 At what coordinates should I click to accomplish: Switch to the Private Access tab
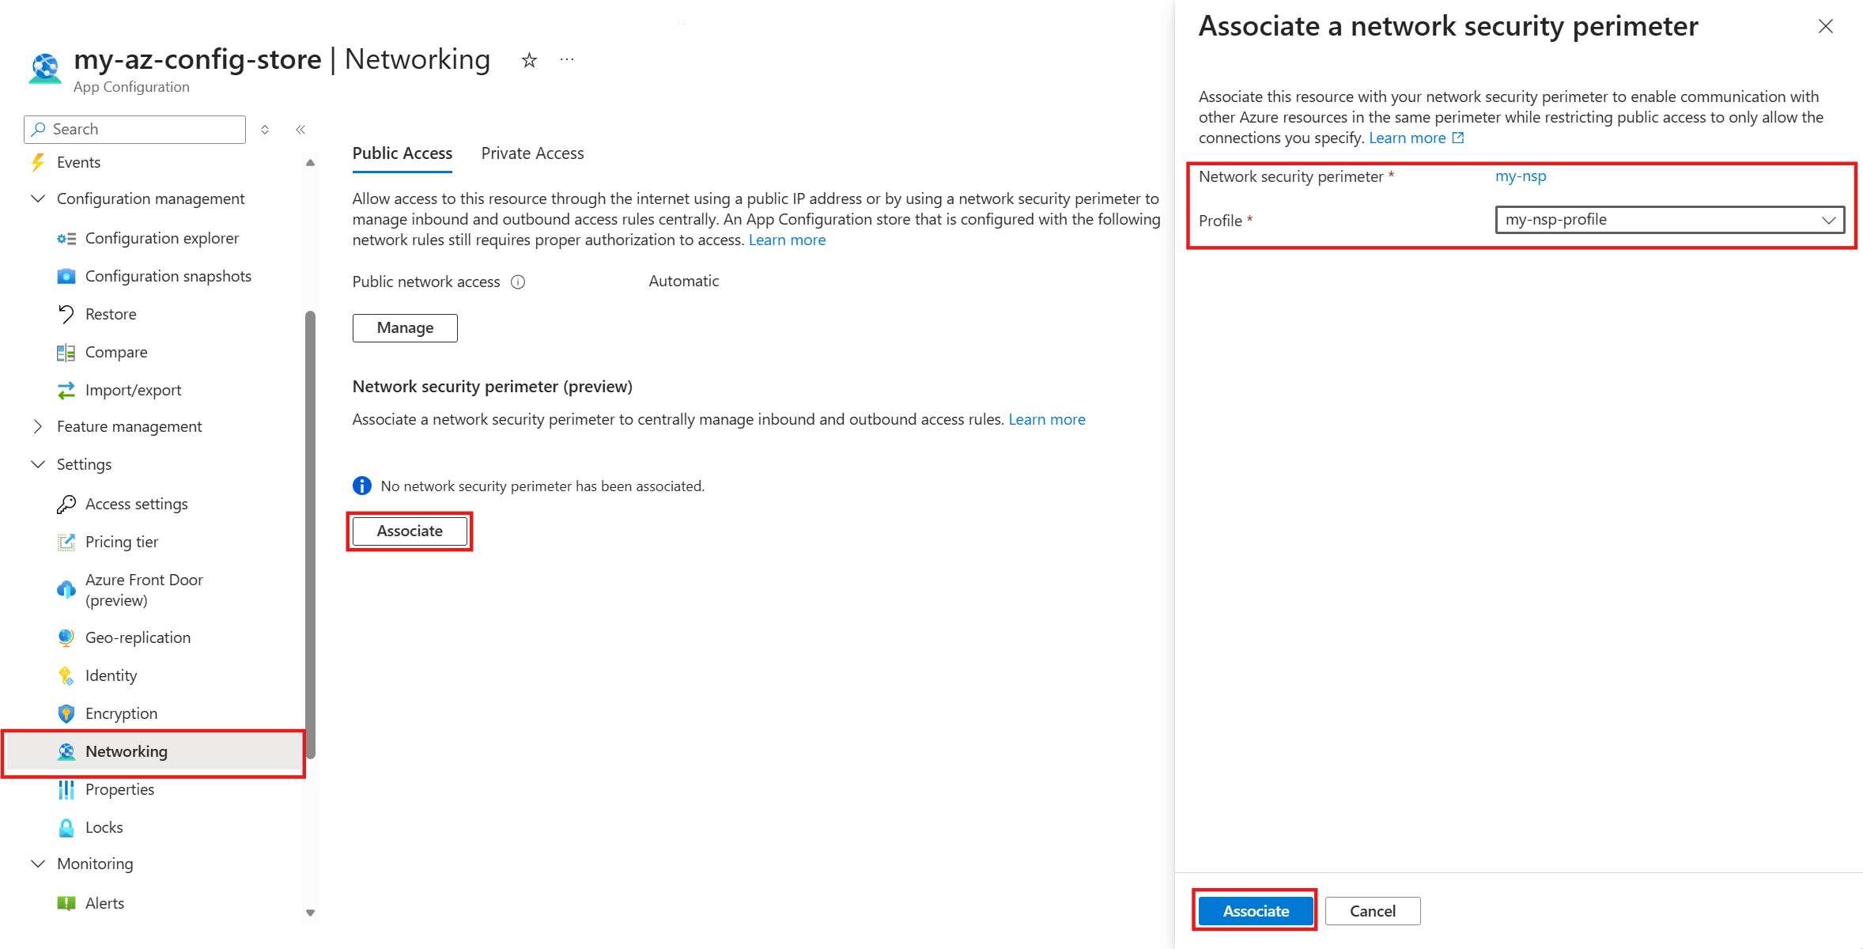[532, 153]
